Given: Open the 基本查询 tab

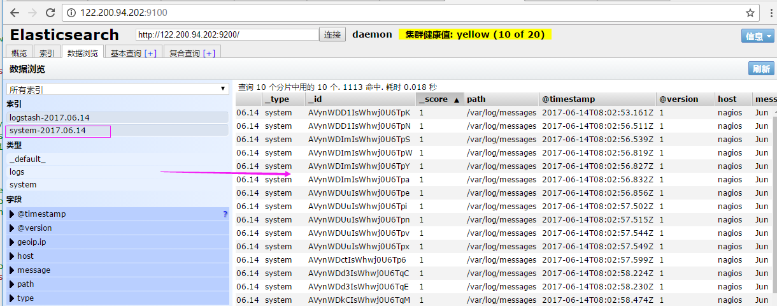Looking at the screenshot, I should [133, 54].
